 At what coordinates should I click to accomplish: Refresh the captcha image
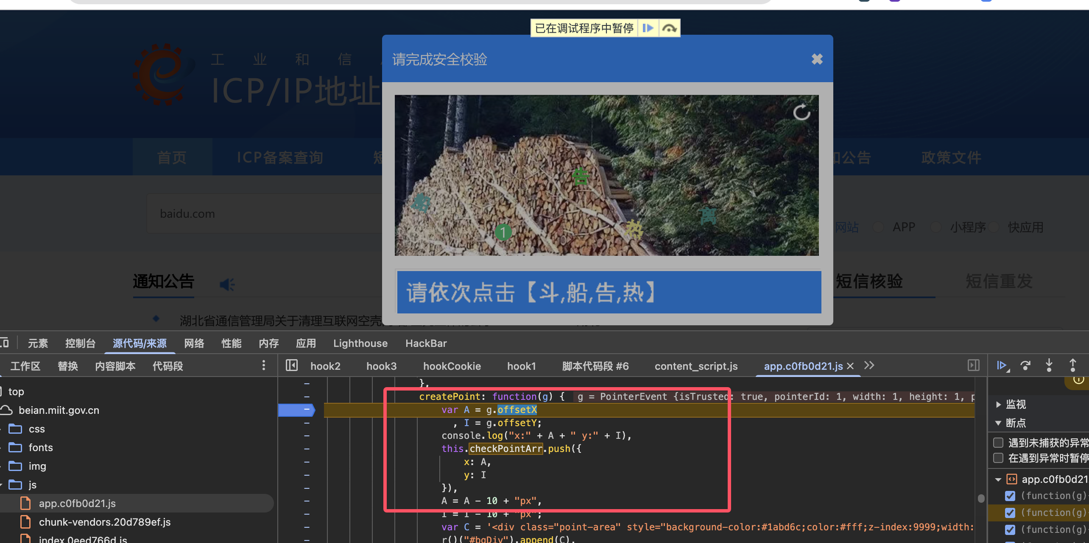(801, 113)
